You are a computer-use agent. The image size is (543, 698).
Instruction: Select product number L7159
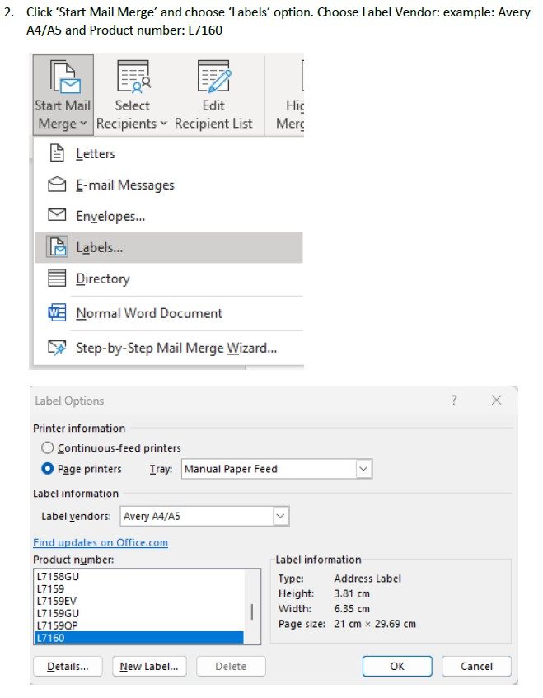point(139,588)
